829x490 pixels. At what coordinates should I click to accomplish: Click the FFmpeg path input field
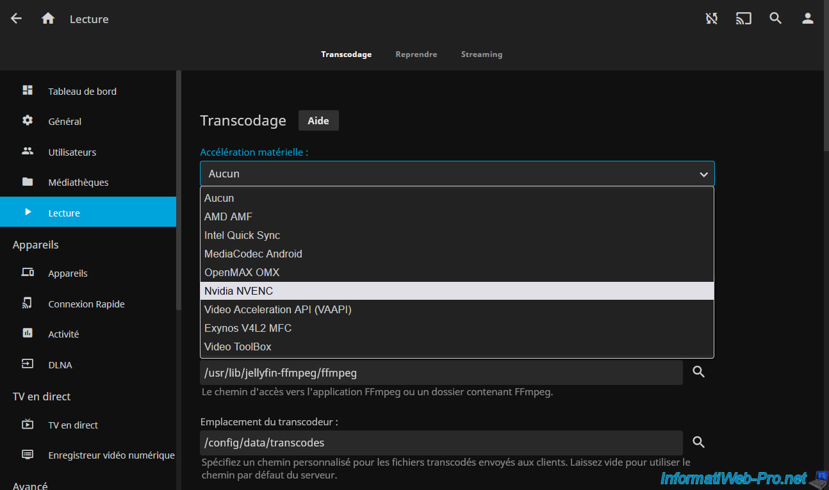(x=441, y=372)
